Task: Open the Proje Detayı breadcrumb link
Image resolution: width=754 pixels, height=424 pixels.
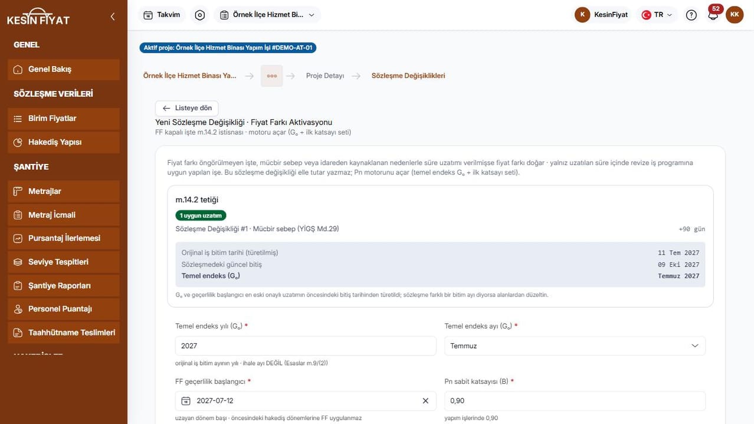Action: coord(325,76)
